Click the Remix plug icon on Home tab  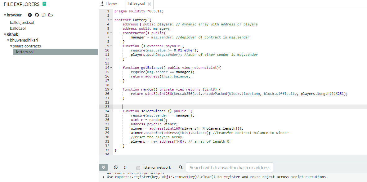click(x=103, y=4)
